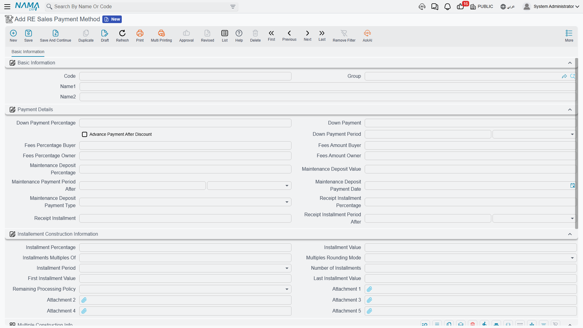
Task: Save the payment method record
Action: [x=29, y=36]
